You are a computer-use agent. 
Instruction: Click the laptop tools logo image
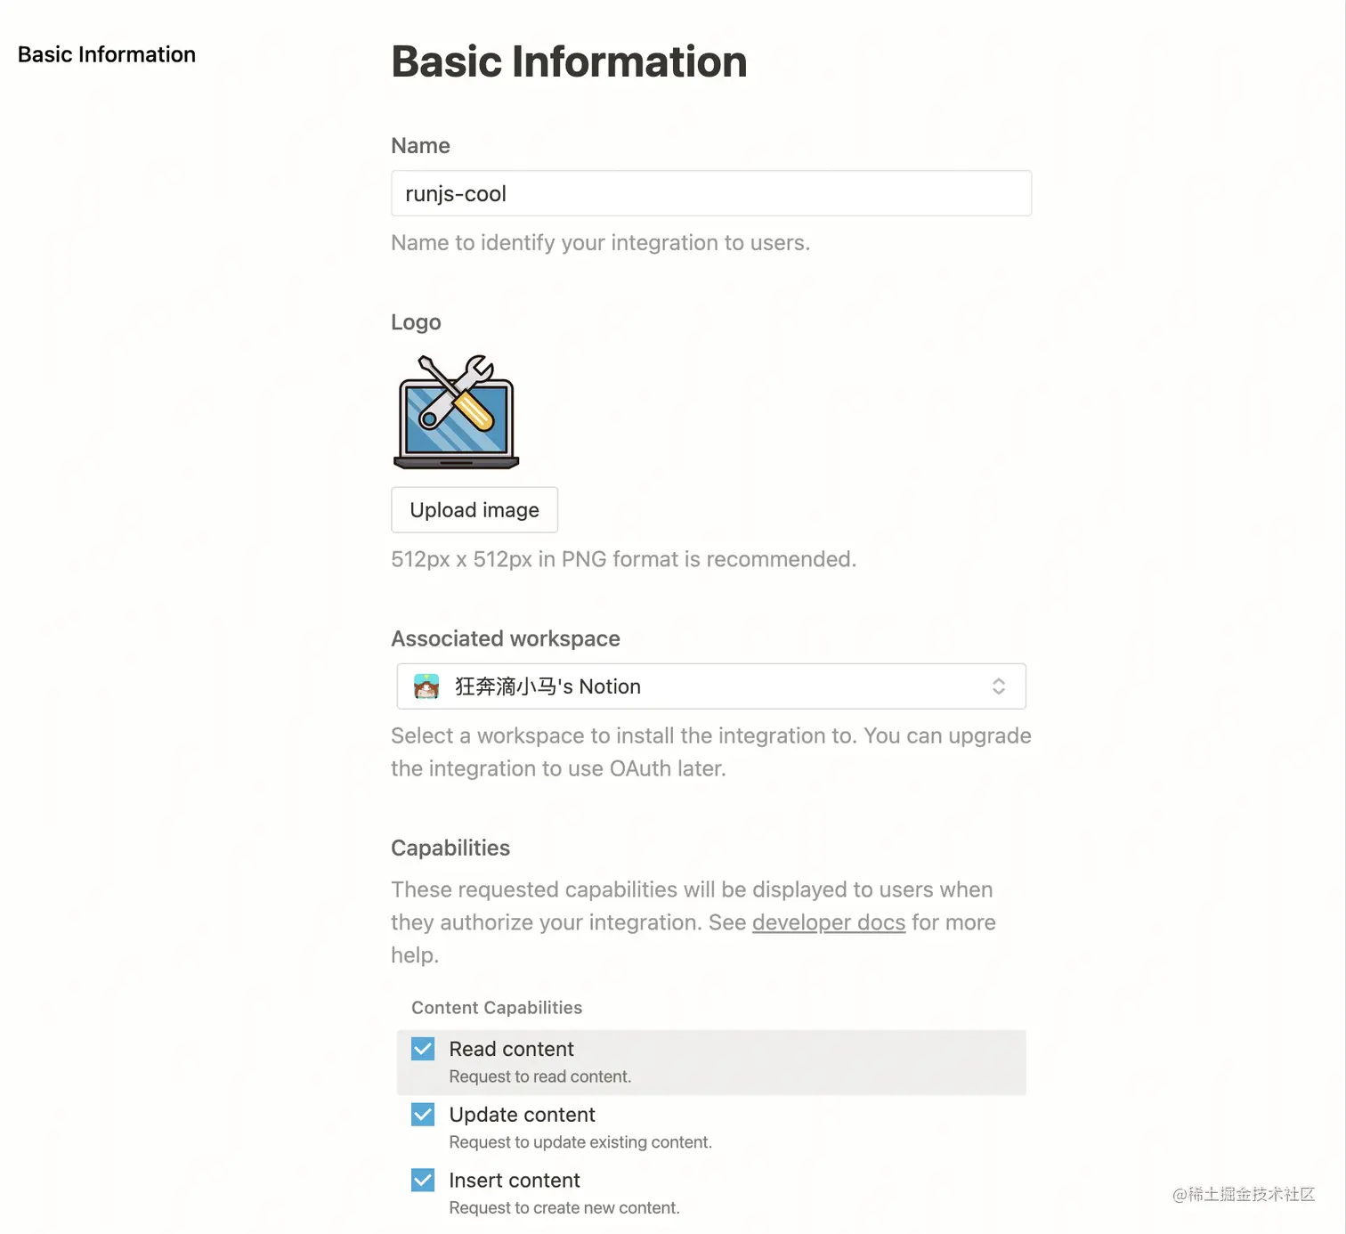click(456, 411)
